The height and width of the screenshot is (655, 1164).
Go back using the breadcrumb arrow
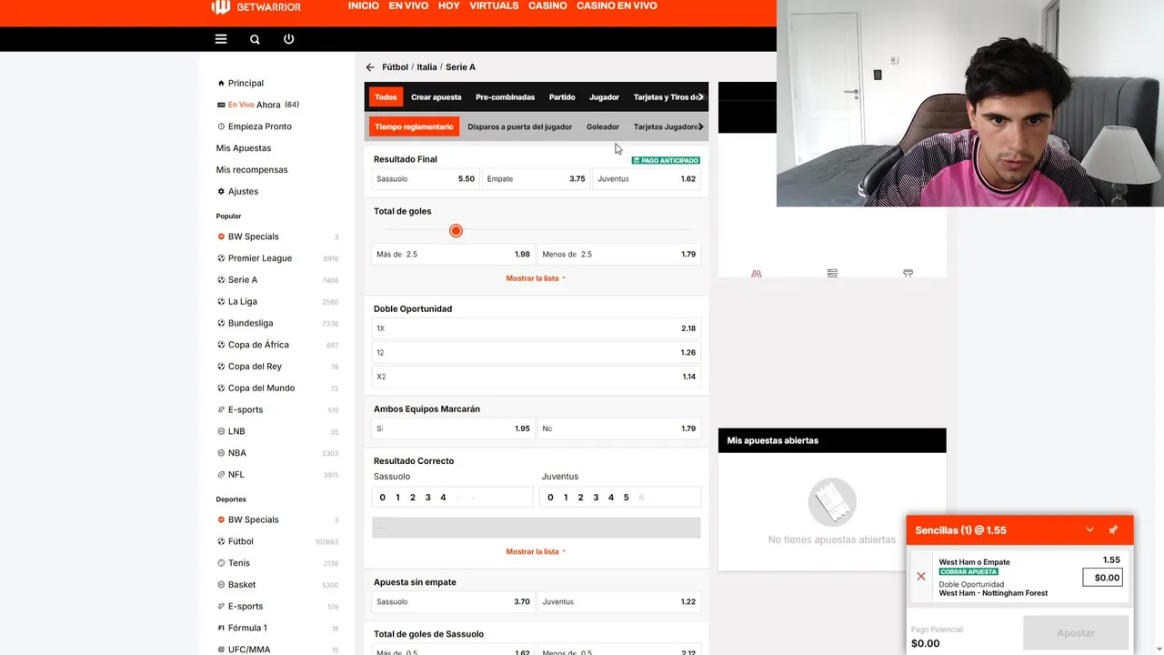(370, 67)
